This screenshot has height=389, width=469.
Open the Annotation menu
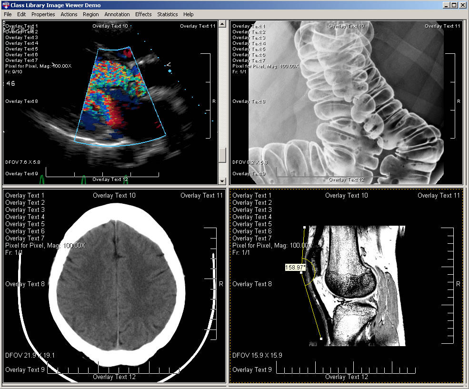[x=117, y=14]
